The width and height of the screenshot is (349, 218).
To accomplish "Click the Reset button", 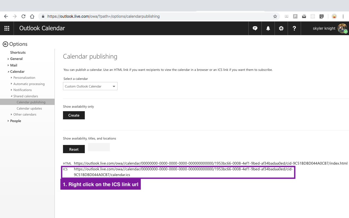I will pyautogui.click(x=74, y=149).
